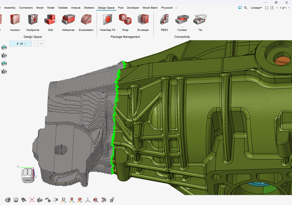Open the Hardpoints tool
This screenshot has width=292, height=205.
[x=33, y=22]
